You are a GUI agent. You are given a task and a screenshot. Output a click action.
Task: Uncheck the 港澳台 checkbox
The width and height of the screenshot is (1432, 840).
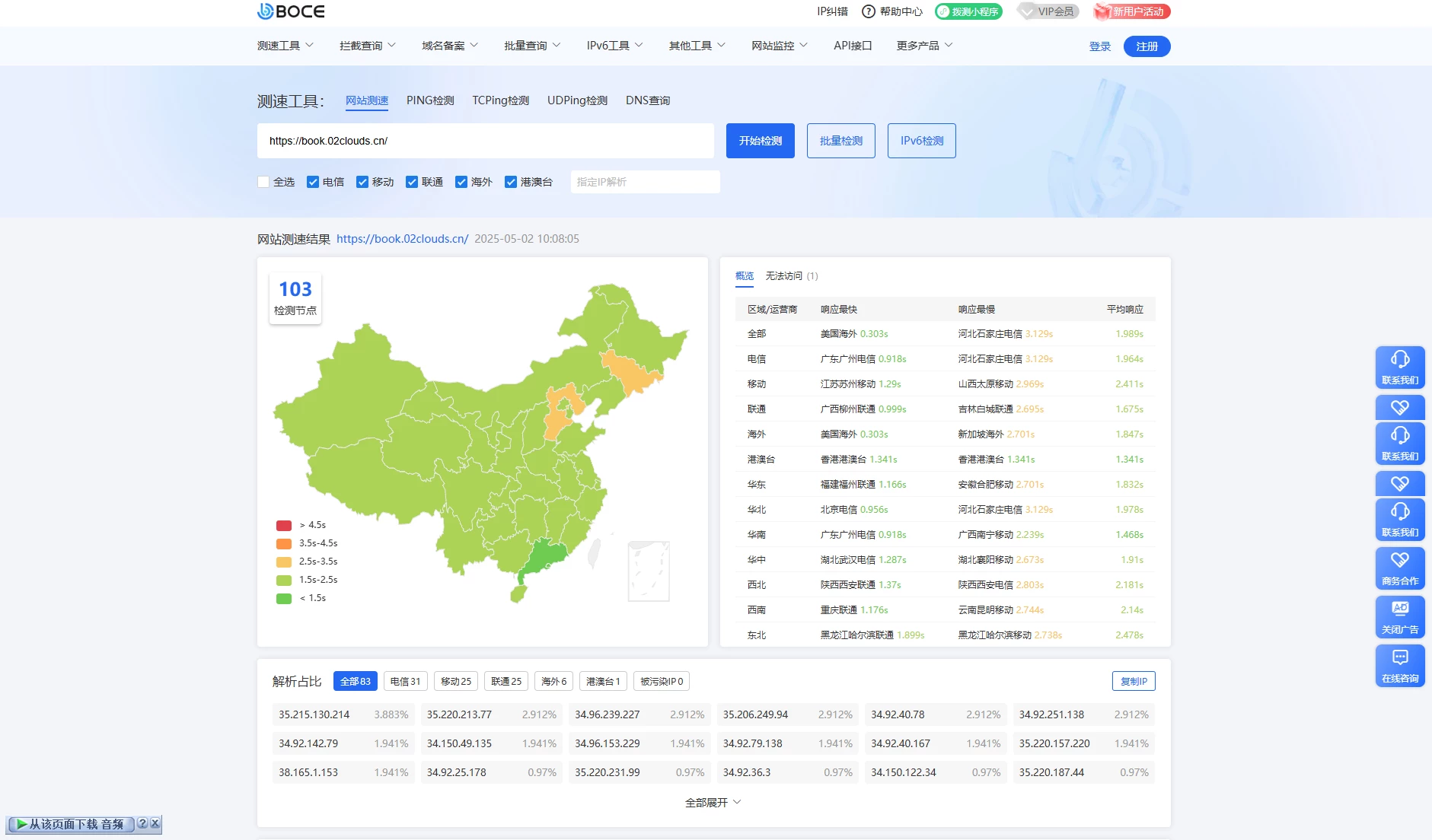[511, 182]
